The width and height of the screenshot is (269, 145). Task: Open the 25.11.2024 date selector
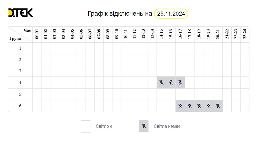click(x=171, y=14)
